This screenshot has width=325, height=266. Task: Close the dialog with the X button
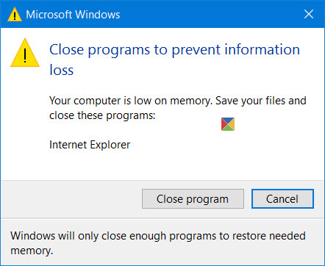pyautogui.click(x=309, y=14)
